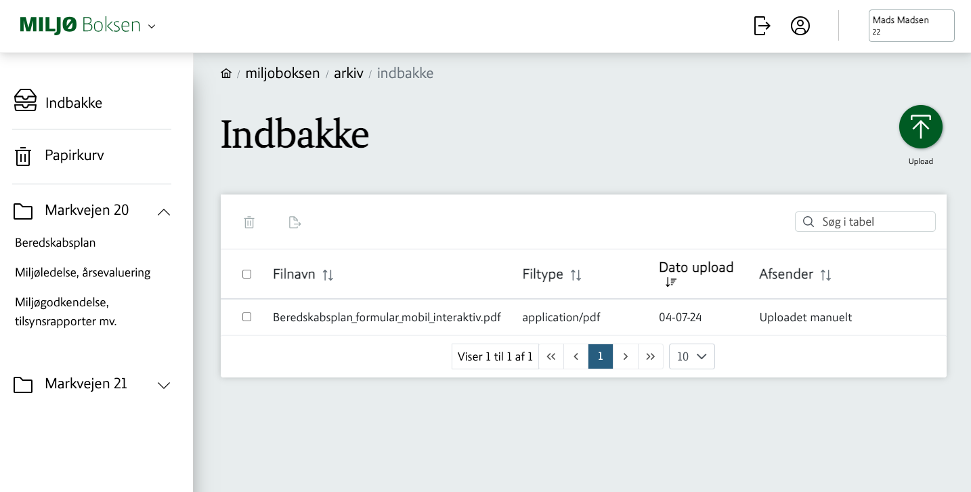Image resolution: width=971 pixels, height=492 pixels.
Task: Sort table by Afsender column
Action: [x=825, y=274]
